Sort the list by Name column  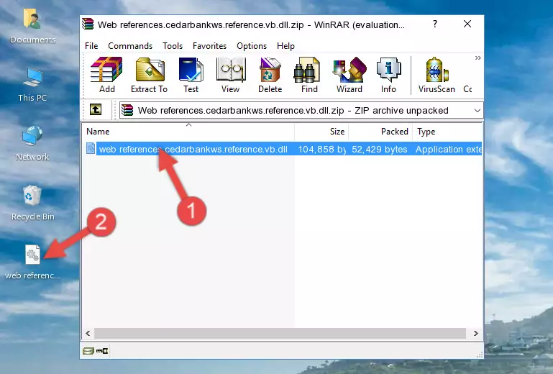[188, 131]
